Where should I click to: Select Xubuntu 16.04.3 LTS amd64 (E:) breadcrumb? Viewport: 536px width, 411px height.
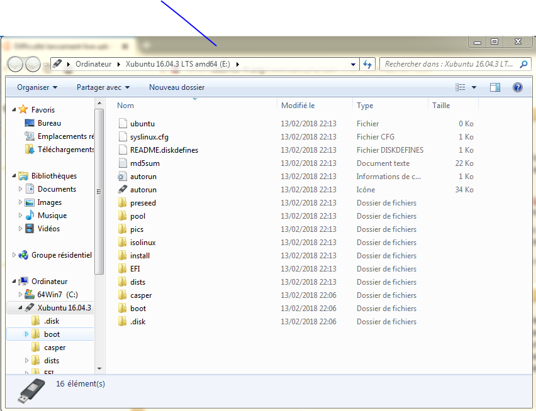pyautogui.click(x=178, y=64)
